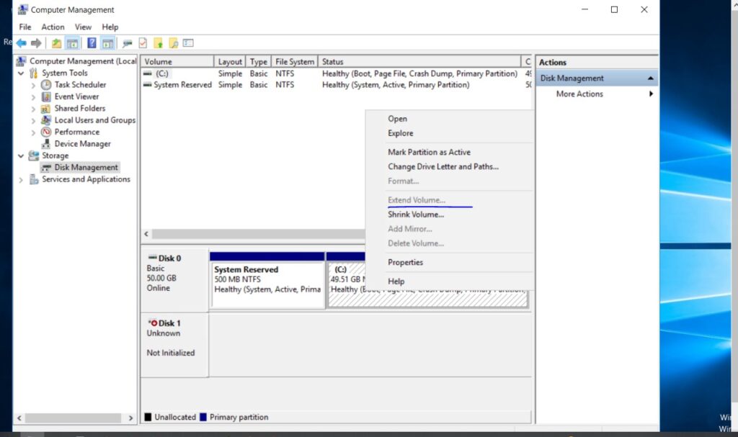Click the blue Primary partition legend swatch

(203, 417)
